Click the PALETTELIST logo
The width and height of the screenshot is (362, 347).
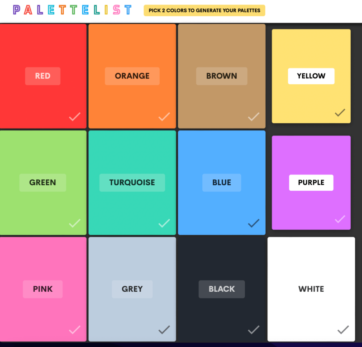72,10
